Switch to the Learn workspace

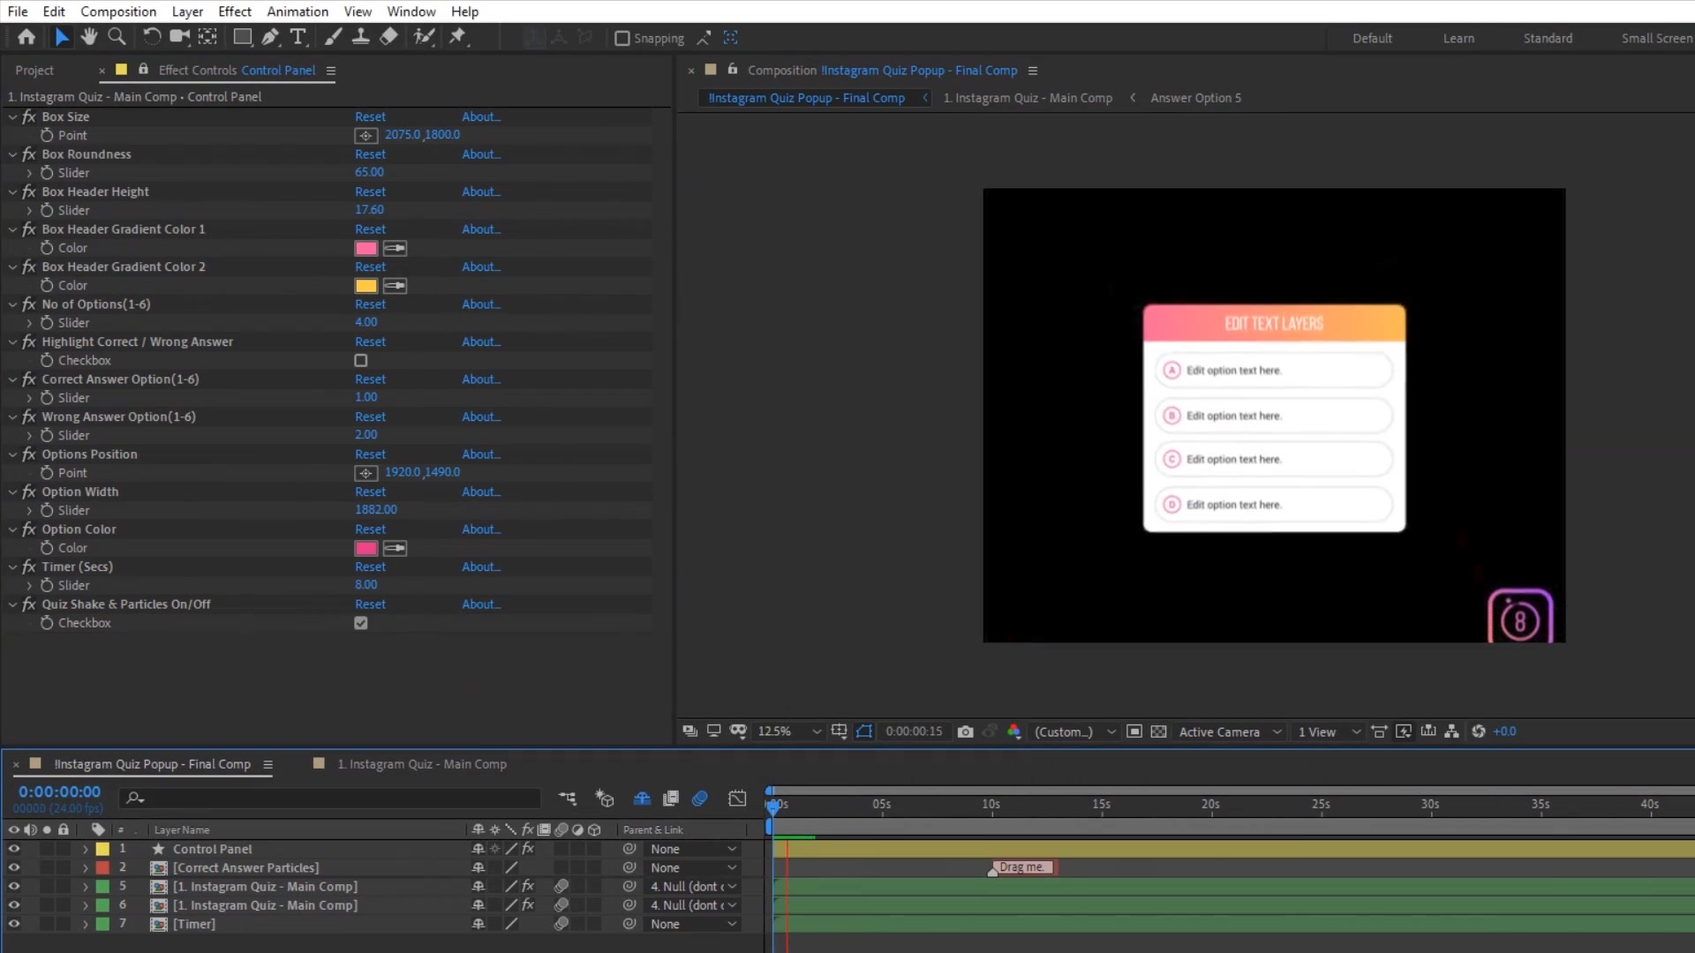(1458, 38)
